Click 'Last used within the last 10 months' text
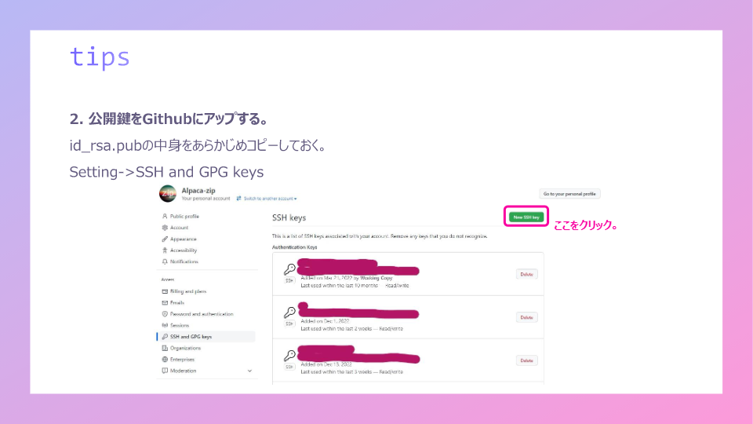 [x=339, y=286]
